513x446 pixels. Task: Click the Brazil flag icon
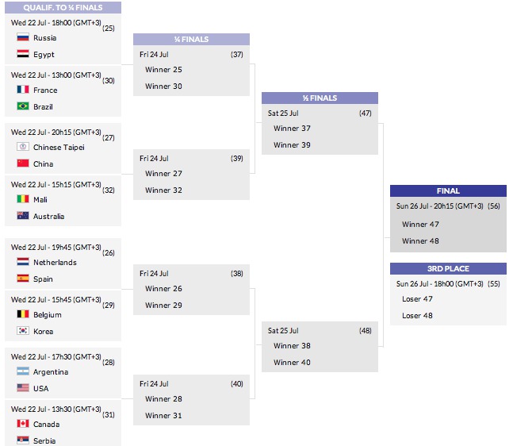tap(23, 106)
